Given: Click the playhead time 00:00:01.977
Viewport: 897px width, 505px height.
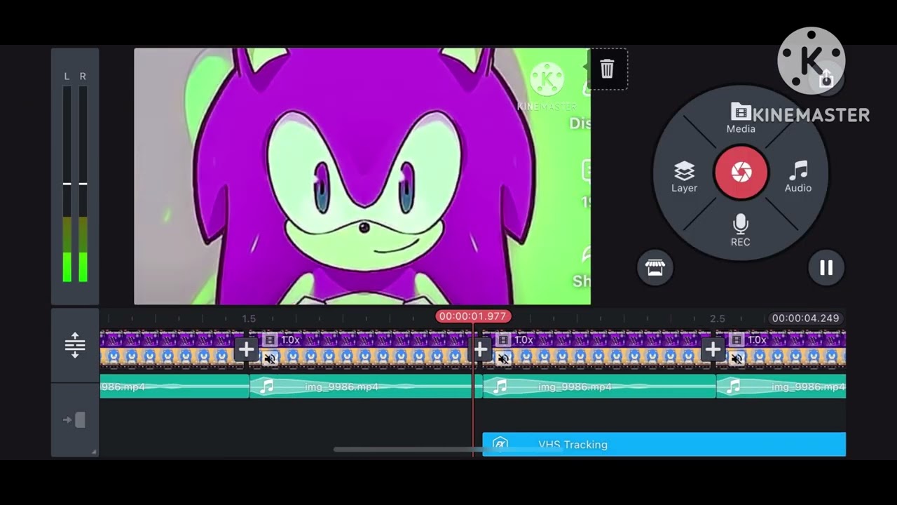Looking at the screenshot, I should pyautogui.click(x=472, y=316).
